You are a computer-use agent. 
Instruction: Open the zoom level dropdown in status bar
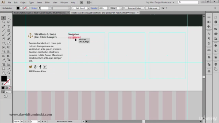tap(22, 122)
